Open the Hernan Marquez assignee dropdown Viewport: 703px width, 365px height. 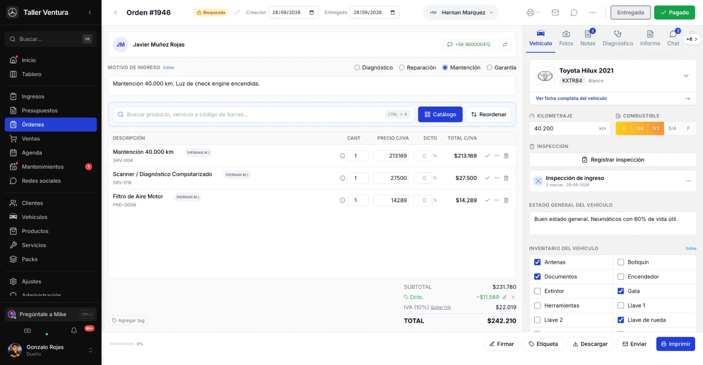pos(461,13)
